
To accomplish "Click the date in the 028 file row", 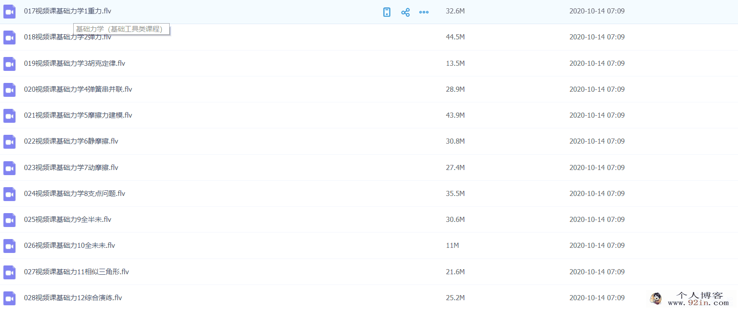I will tap(597, 298).
